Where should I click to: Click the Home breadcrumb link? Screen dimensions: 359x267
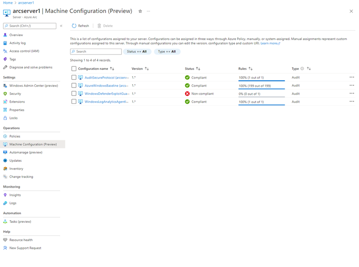8,3
